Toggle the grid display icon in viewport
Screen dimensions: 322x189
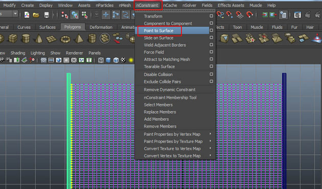coord(43,60)
